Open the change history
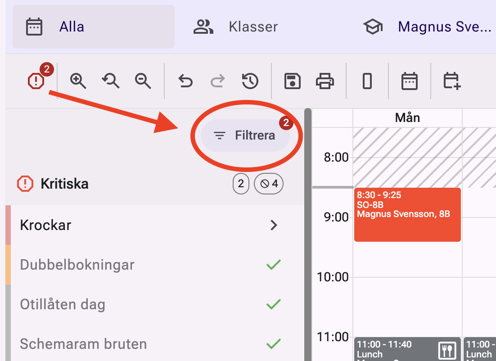Viewport: 496px width, 361px height. click(x=250, y=81)
